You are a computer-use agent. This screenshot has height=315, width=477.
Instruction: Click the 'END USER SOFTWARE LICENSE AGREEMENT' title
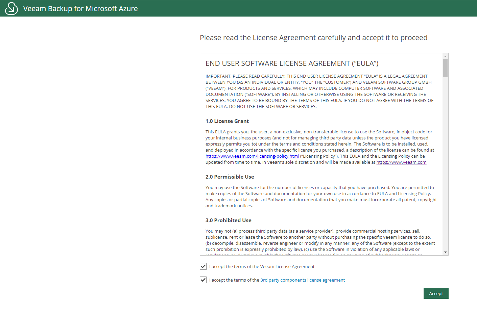coord(292,63)
